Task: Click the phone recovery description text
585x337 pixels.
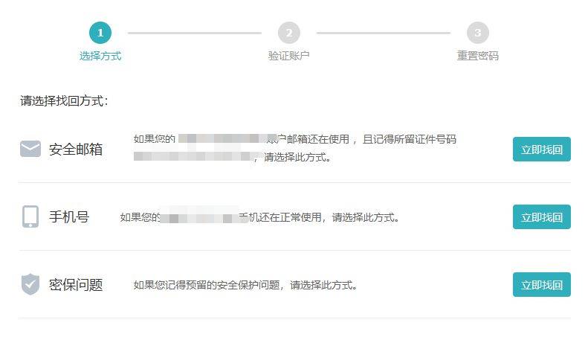Action: click(x=259, y=217)
